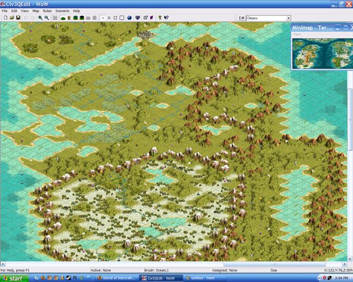353x282 pixels.
Task: Click the vertical scrollbar down arrow
Action: coord(350,259)
